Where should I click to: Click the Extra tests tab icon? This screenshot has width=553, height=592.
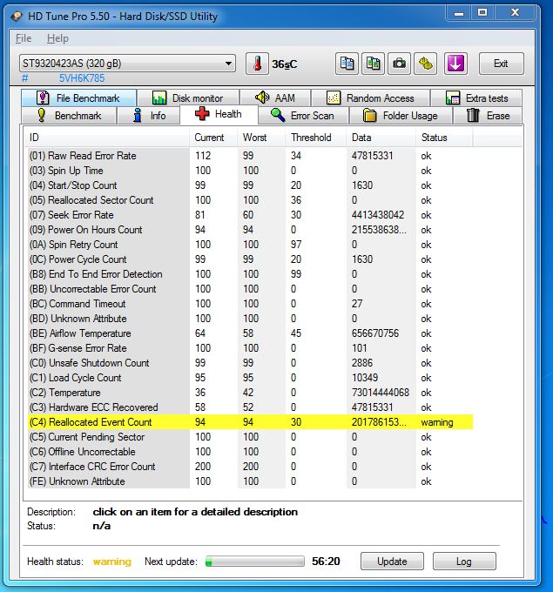click(453, 98)
